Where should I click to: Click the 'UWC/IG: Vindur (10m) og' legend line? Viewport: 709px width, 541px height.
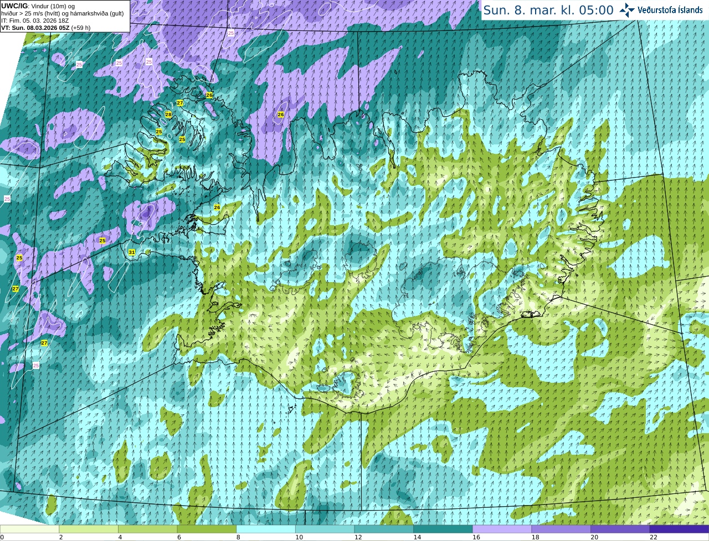tap(38, 6)
